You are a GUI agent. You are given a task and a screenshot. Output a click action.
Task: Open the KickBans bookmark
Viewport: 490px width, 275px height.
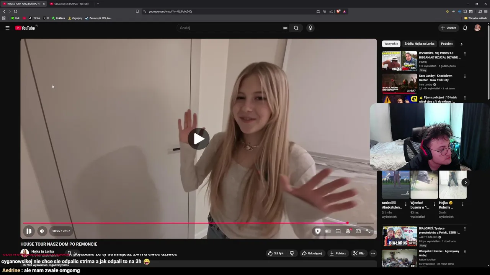coord(59,18)
